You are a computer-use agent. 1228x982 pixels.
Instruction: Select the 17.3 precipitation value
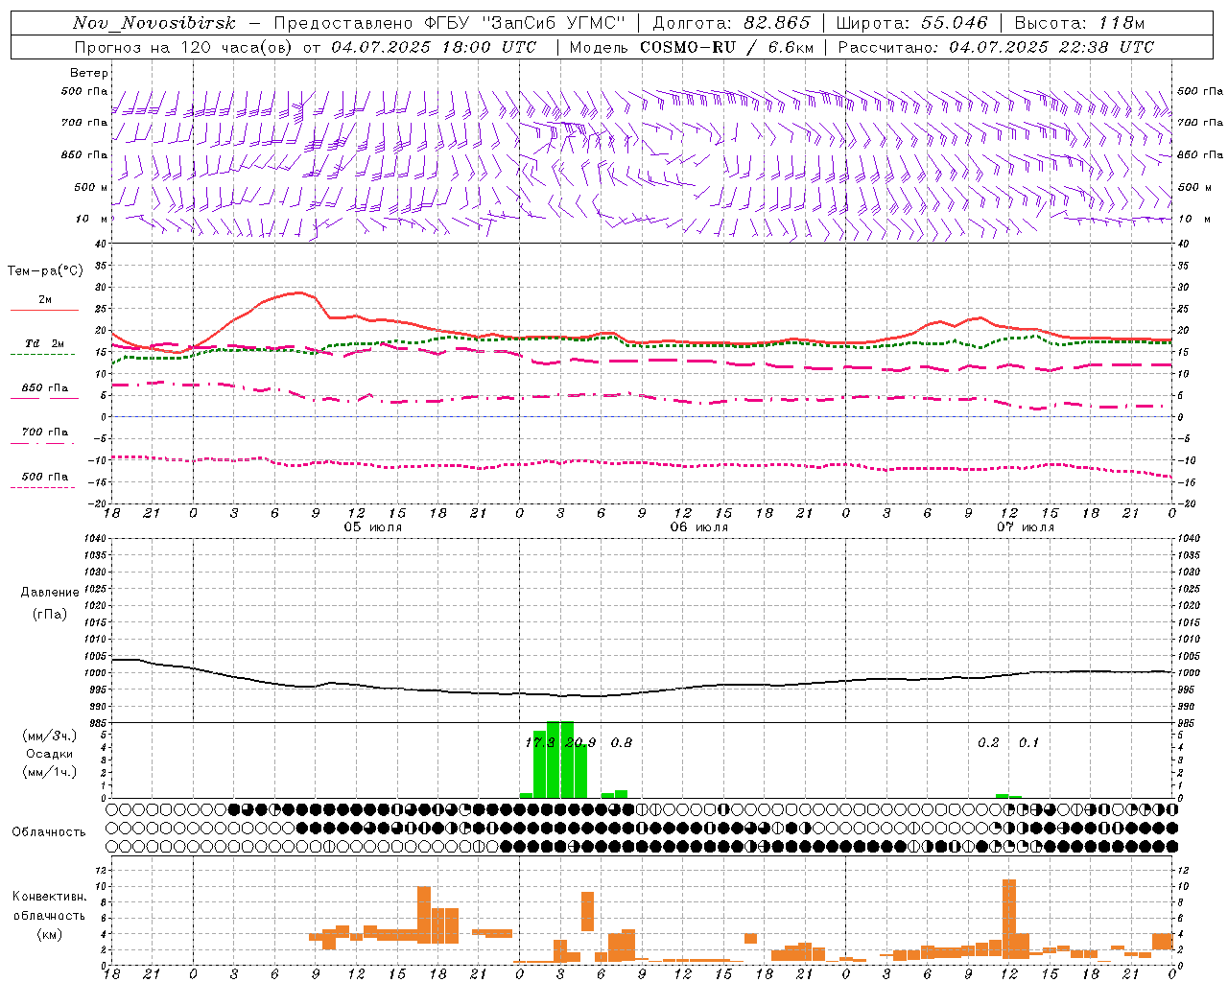point(540,742)
